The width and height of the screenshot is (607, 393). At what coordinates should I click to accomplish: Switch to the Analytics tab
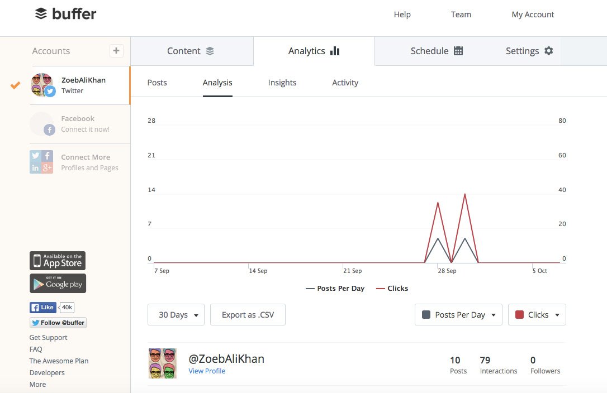tap(314, 51)
